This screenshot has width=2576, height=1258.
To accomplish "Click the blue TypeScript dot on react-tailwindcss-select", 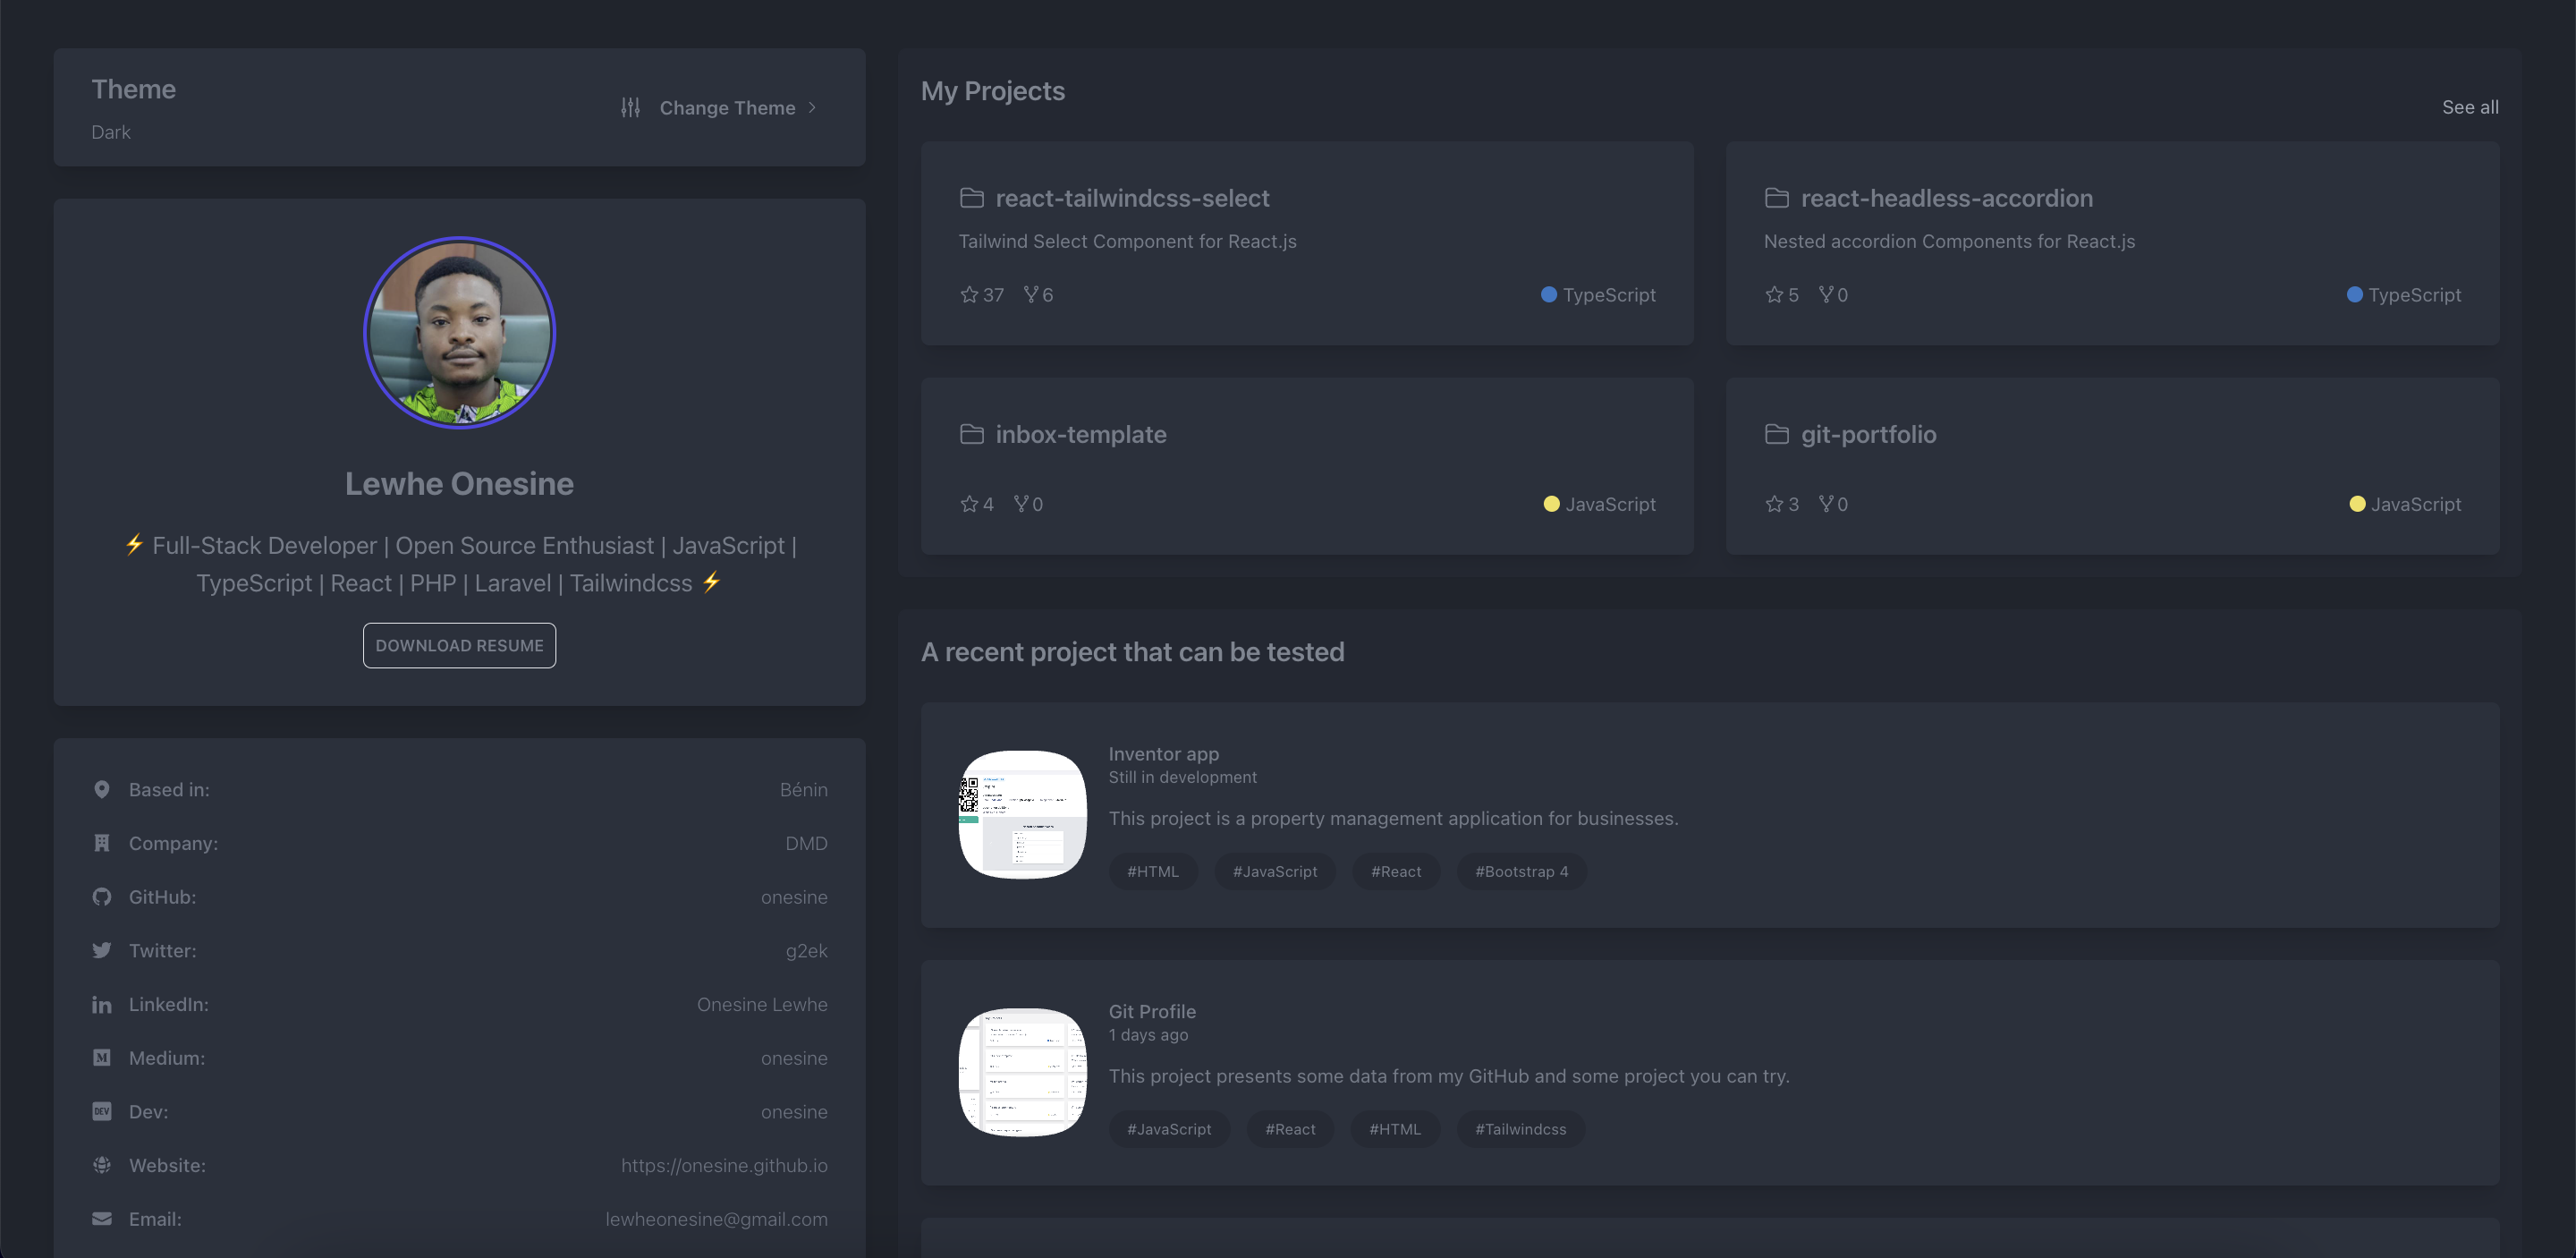I will pyautogui.click(x=1548, y=294).
